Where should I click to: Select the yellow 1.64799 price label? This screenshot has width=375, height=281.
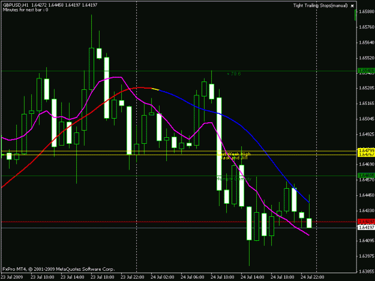(366, 150)
